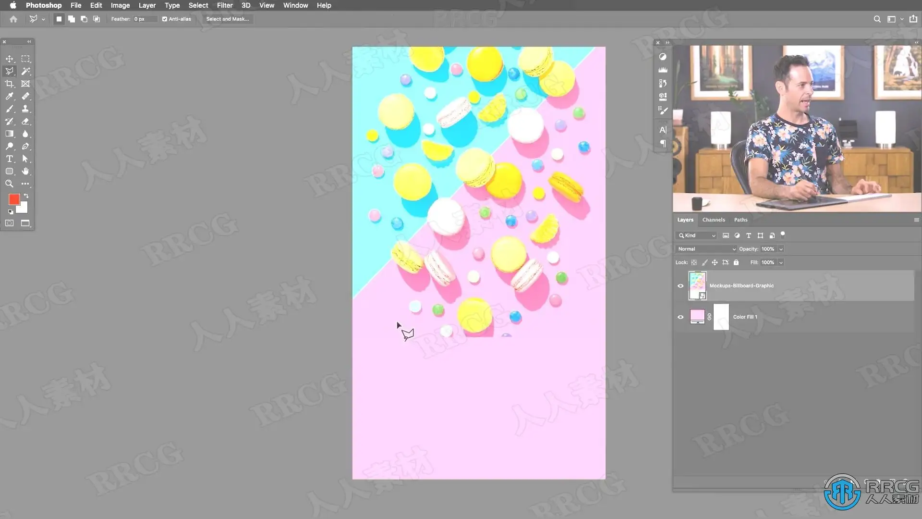This screenshot has height=519, width=922.
Task: Select the Eyedropper tool
Action: point(9,96)
